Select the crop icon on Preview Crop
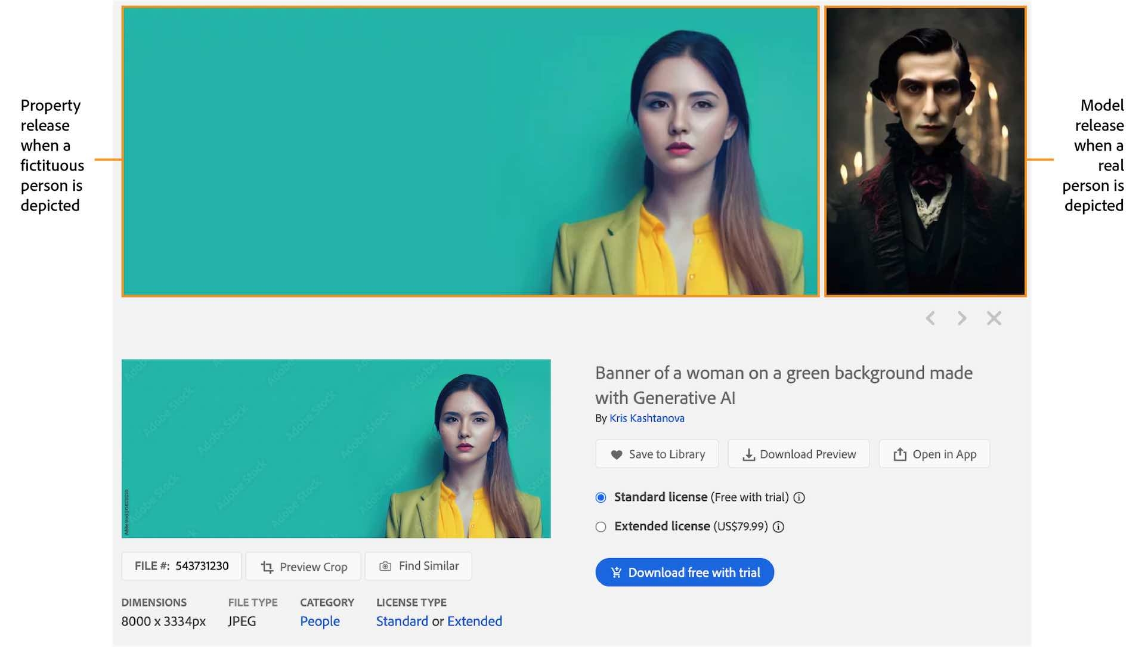1145x647 pixels. tap(267, 566)
